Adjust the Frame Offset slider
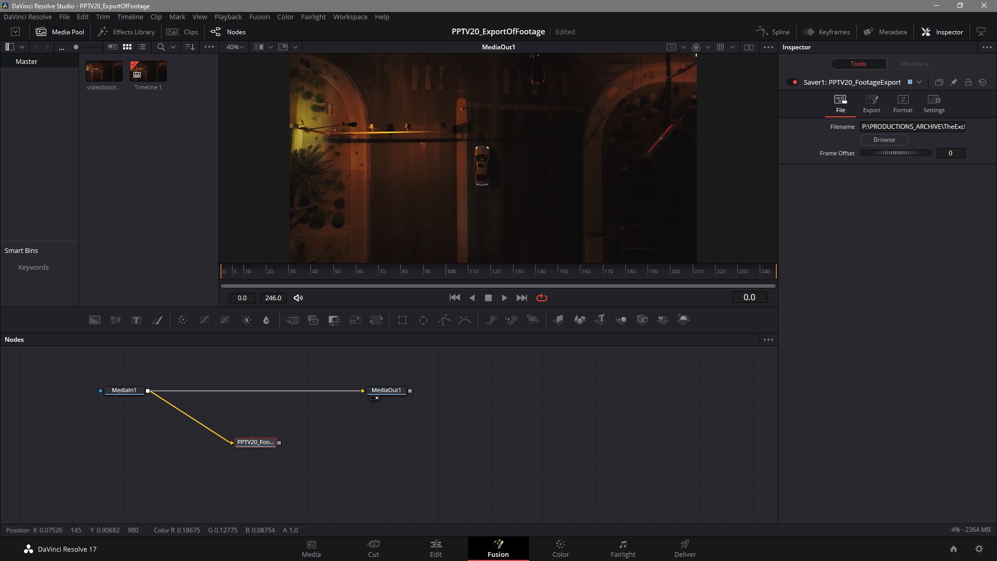The image size is (997, 561). pos(896,153)
